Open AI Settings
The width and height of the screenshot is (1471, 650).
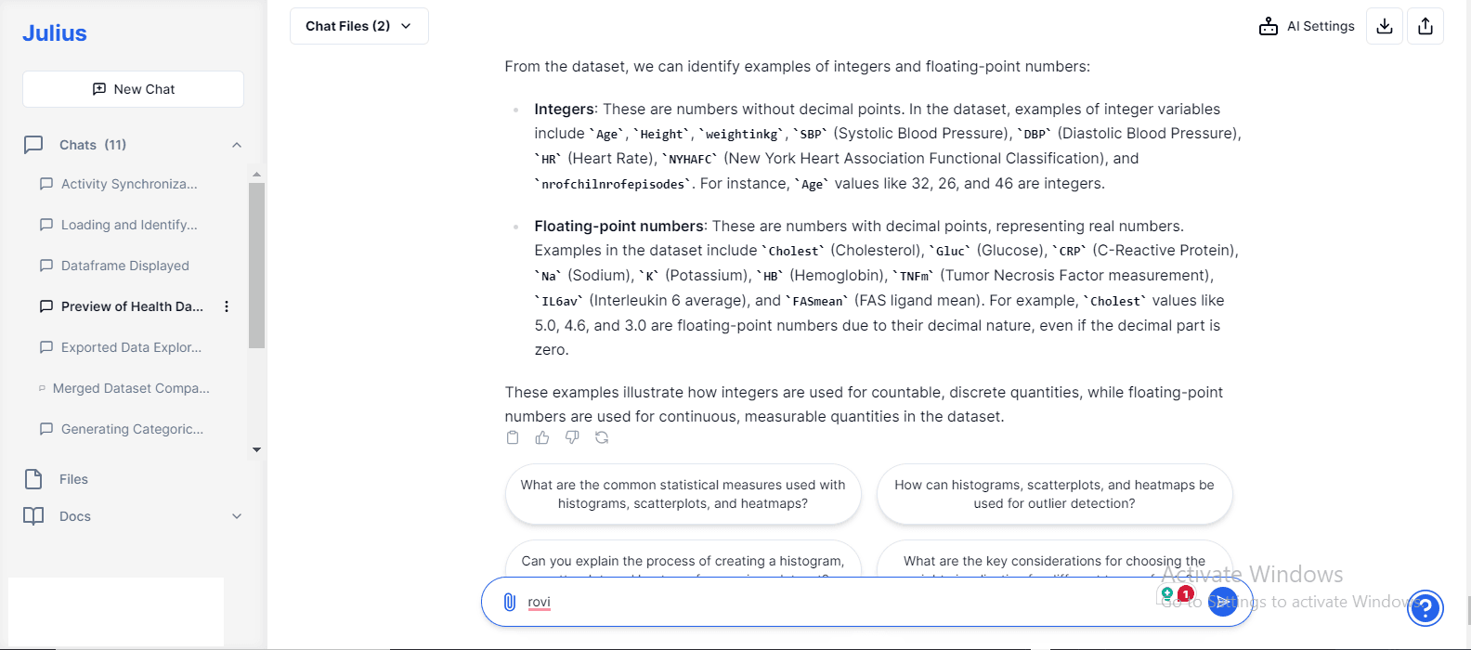point(1307,26)
